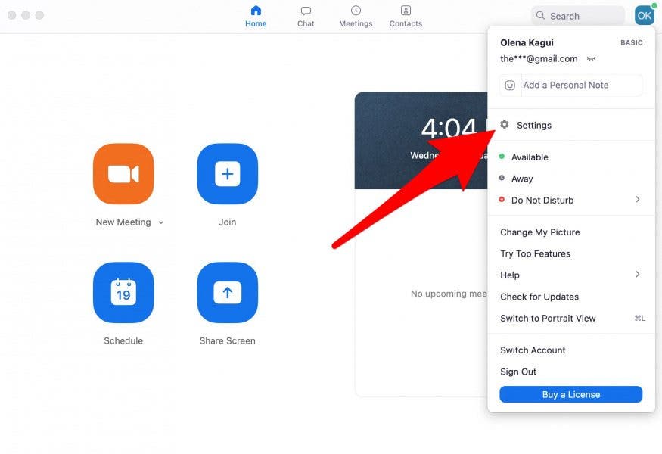Start a New Meeting
Screen dimensions: 662x454
123,174
